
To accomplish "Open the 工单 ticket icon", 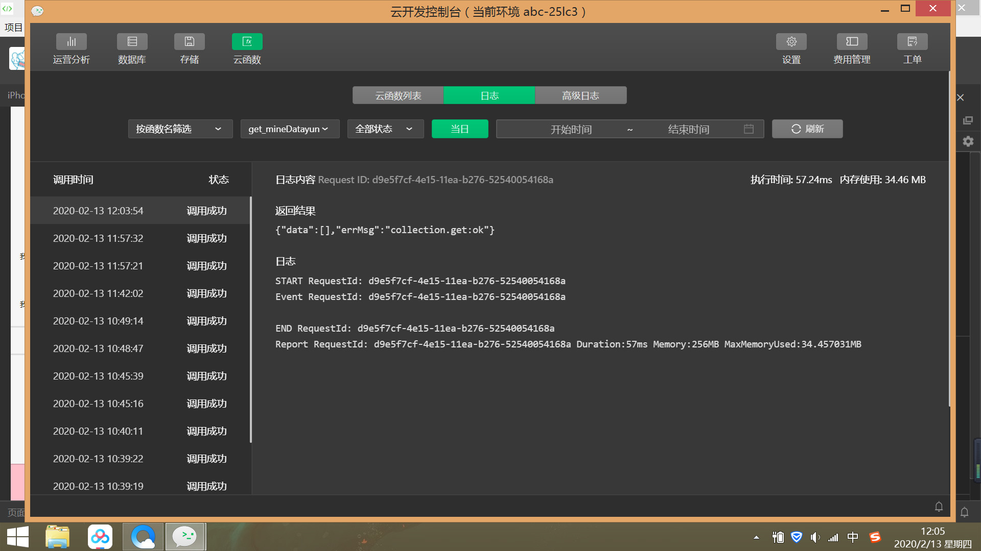I will [912, 42].
